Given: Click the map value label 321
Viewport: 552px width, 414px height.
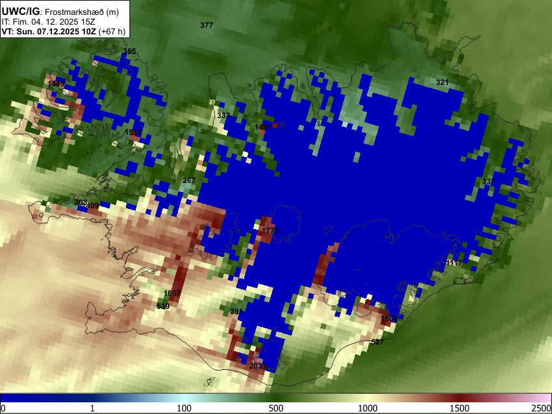Looking at the screenshot, I should pos(442,82).
